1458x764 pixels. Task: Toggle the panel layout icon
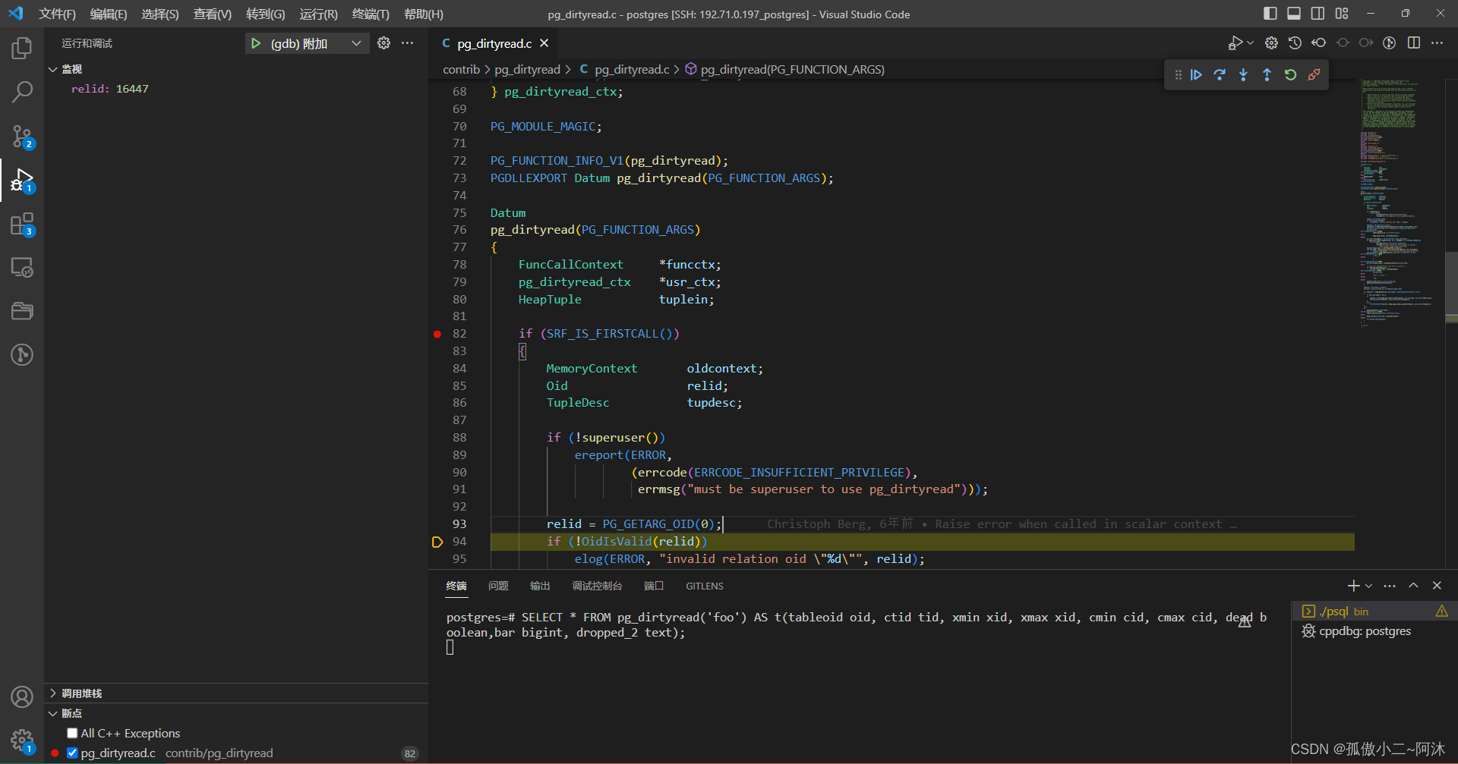click(1294, 14)
